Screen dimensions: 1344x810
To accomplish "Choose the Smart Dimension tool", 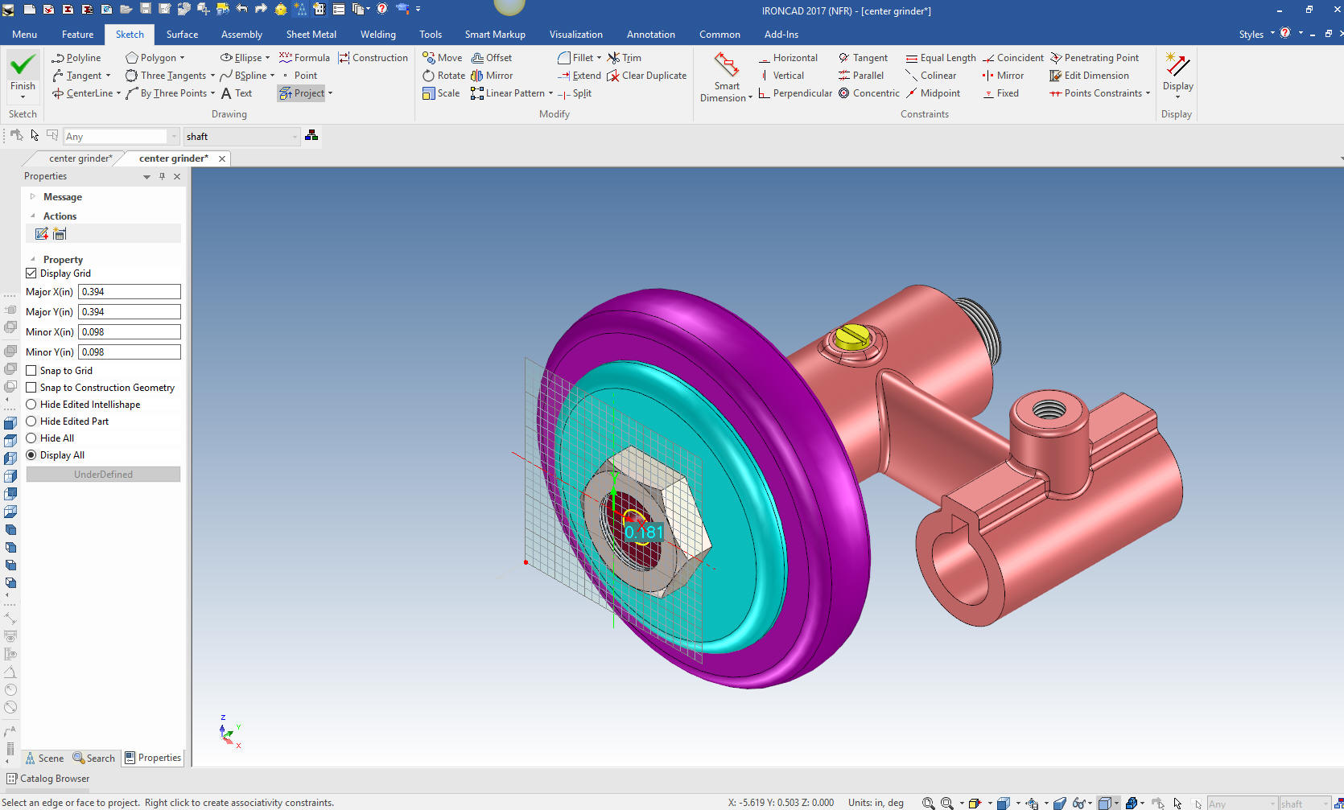I will (726, 77).
